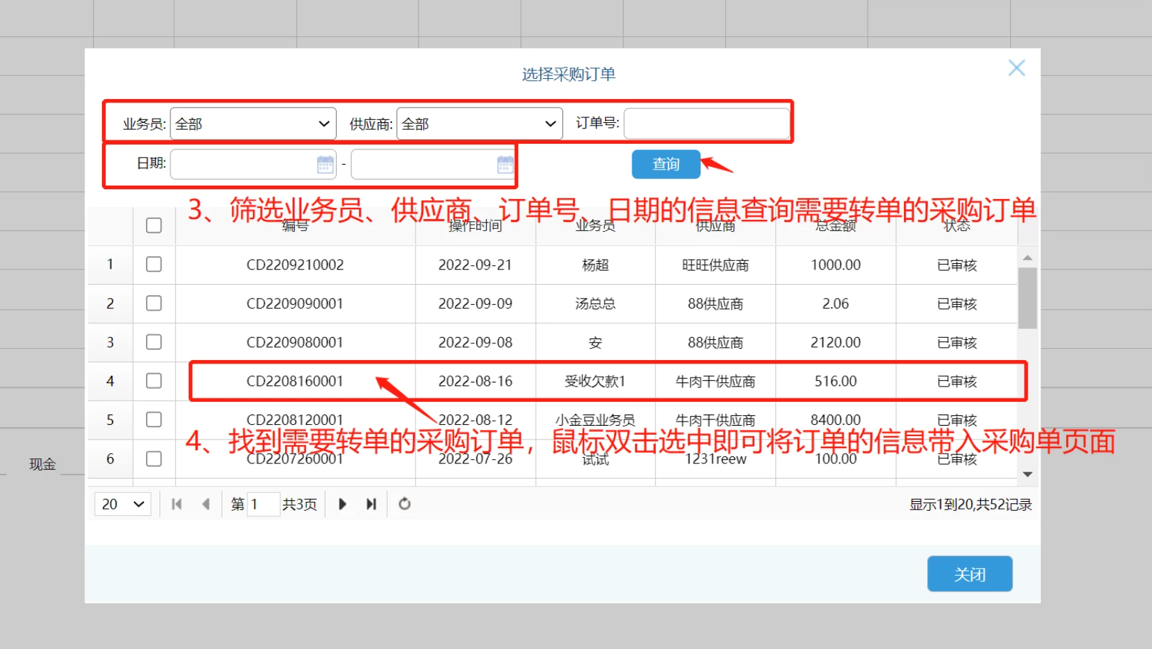Jump to the last page of results
The height and width of the screenshot is (649, 1152).
tap(371, 504)
